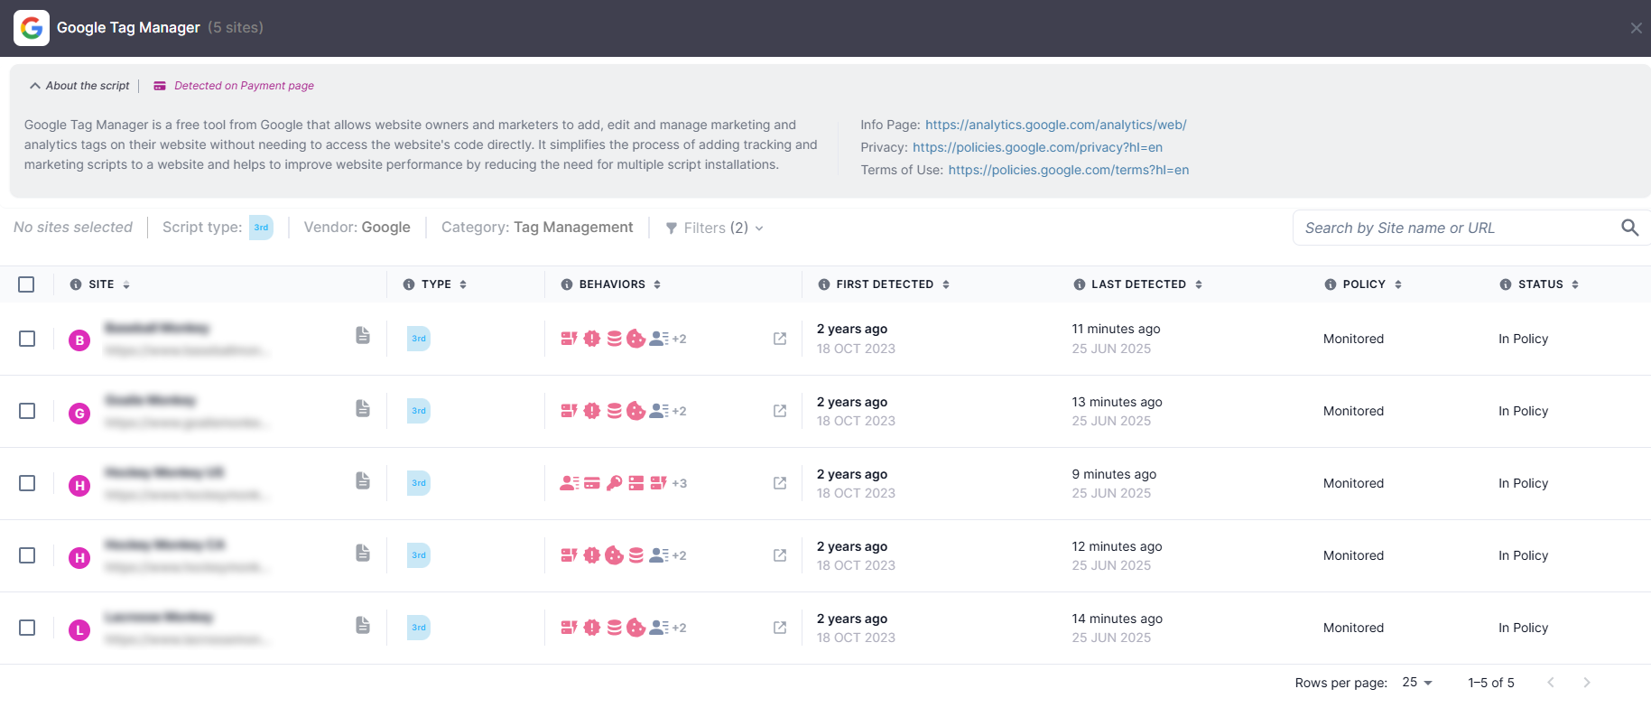1651x717 pixels.
Task: Open behaviors external link in G site row
Action: pyautogui.click(x=780, y=411)
